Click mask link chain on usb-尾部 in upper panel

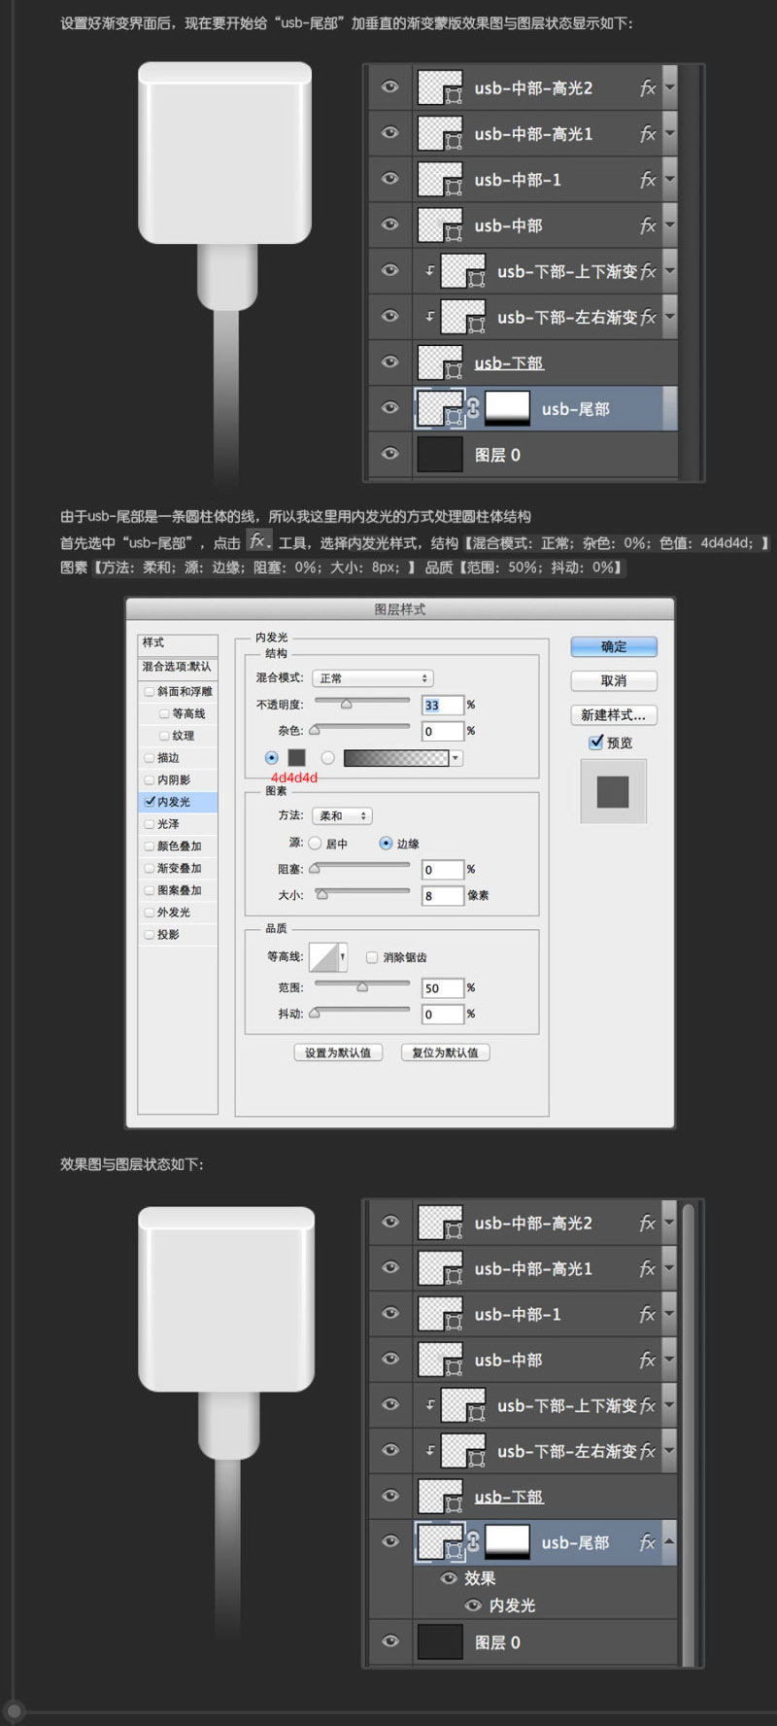click(473, 409)
